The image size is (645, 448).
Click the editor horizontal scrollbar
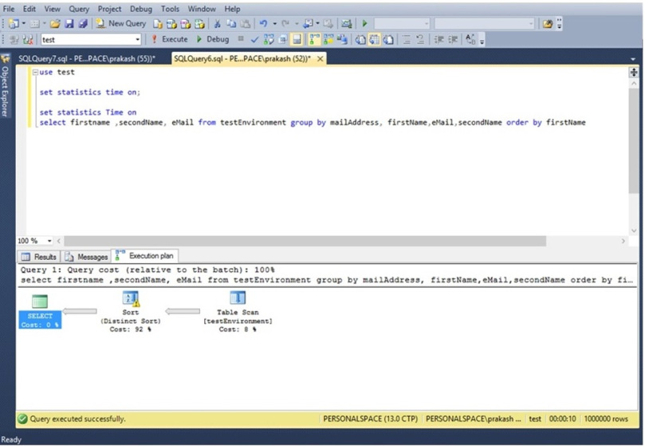[x=305, y=241]
